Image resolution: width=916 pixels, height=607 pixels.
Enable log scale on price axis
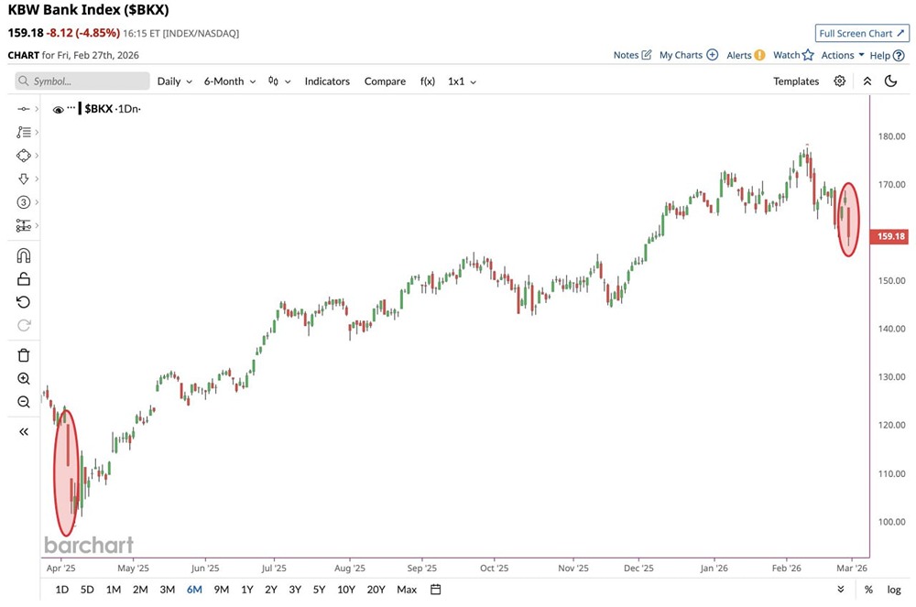(x=894, y=590)
